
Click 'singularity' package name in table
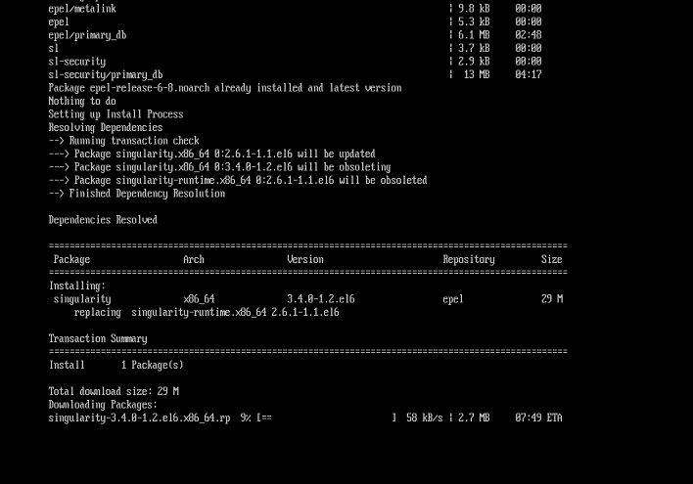click(x=82, y=299)
